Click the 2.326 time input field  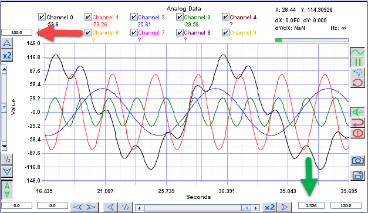click(x=311, y=205)
